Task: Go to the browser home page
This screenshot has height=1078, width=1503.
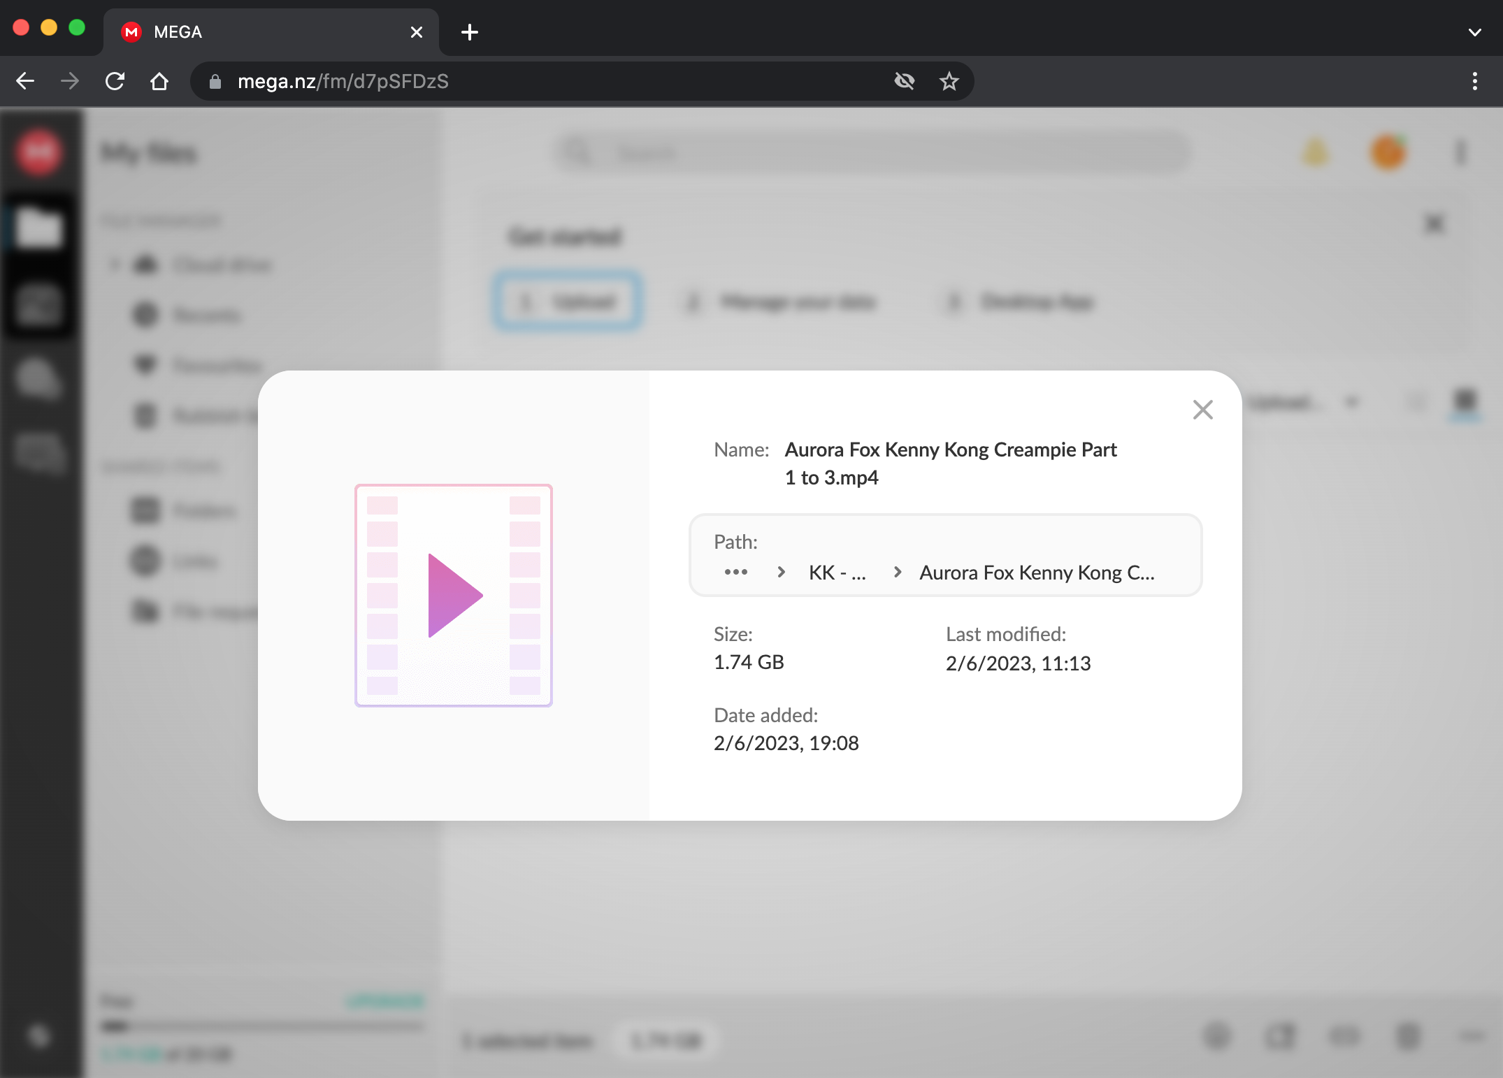Action: [159, 82]
